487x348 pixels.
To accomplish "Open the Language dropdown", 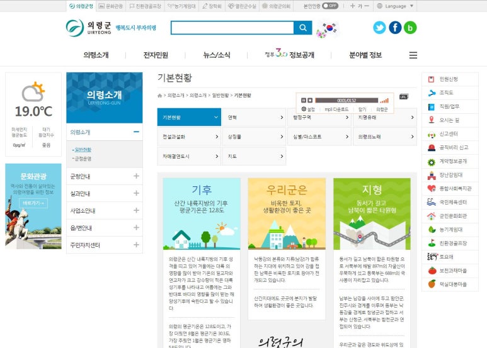I will tap(396, 6).
